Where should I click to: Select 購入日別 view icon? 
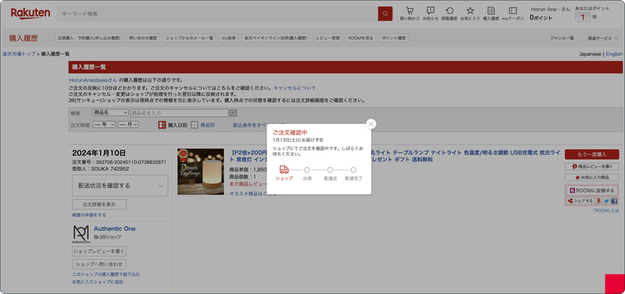162,125
